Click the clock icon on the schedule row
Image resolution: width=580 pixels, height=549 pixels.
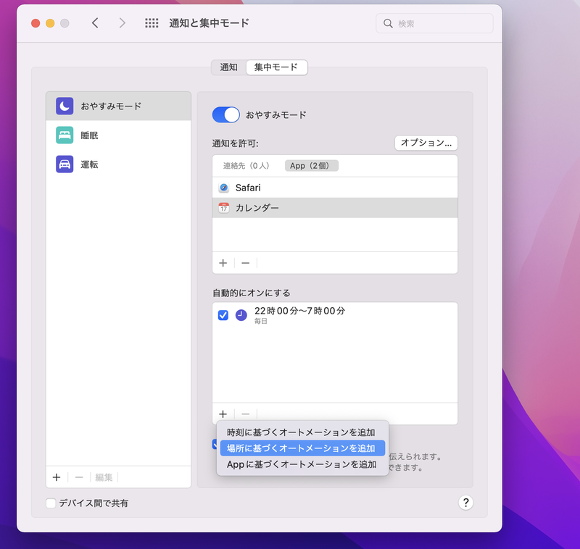[x=241, y=314]
